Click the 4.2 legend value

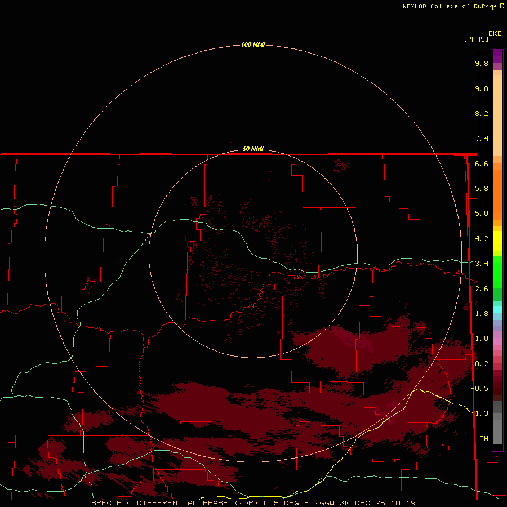[482, 239]
